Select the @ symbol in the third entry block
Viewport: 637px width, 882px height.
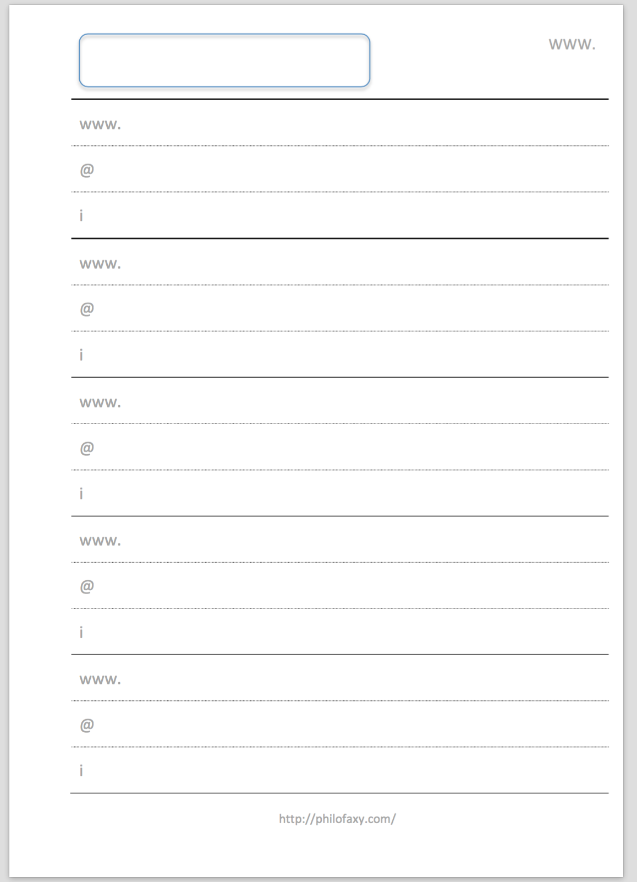click(x=87, y=448)
